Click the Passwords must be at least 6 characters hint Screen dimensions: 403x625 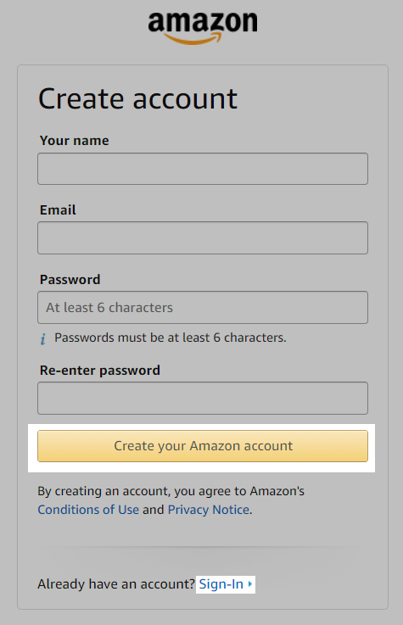click(x=171, y=338)
